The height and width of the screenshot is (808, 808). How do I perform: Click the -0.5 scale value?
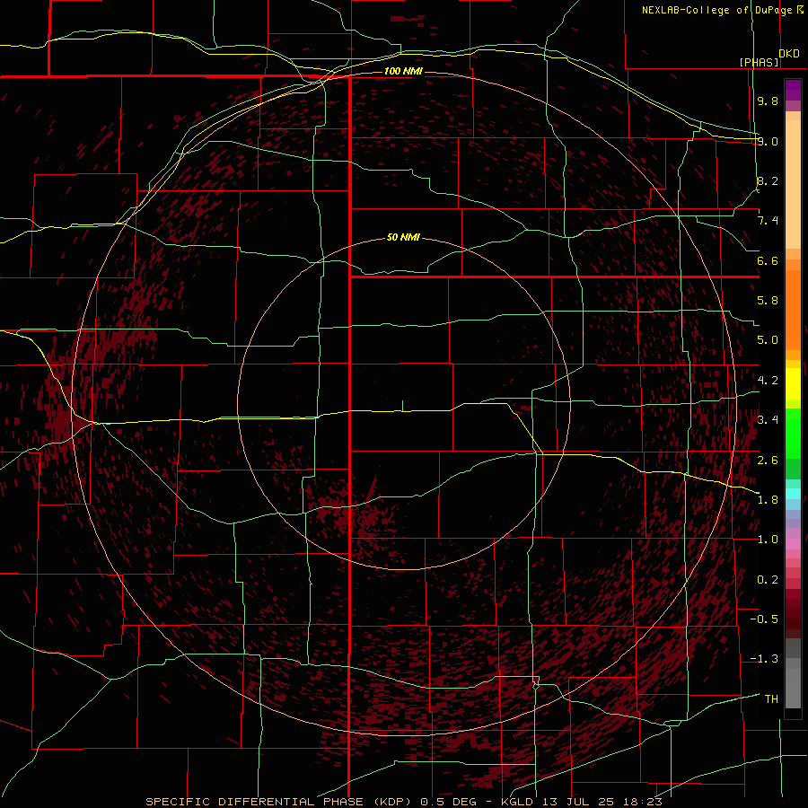point(764,619)
